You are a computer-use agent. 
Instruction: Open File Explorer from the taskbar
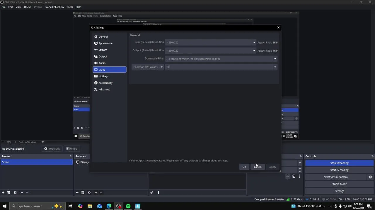90,206
